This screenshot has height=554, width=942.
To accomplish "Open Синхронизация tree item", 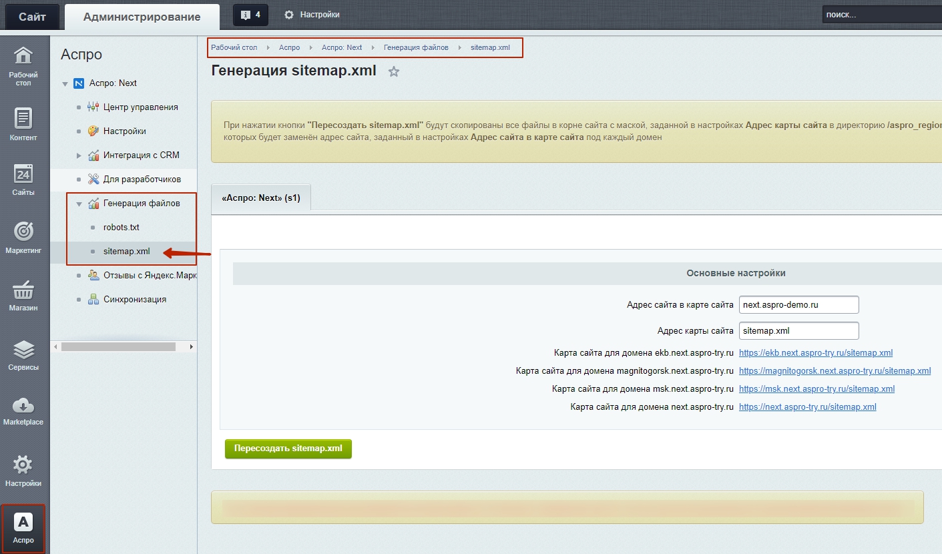I will (x=135, y=300).
